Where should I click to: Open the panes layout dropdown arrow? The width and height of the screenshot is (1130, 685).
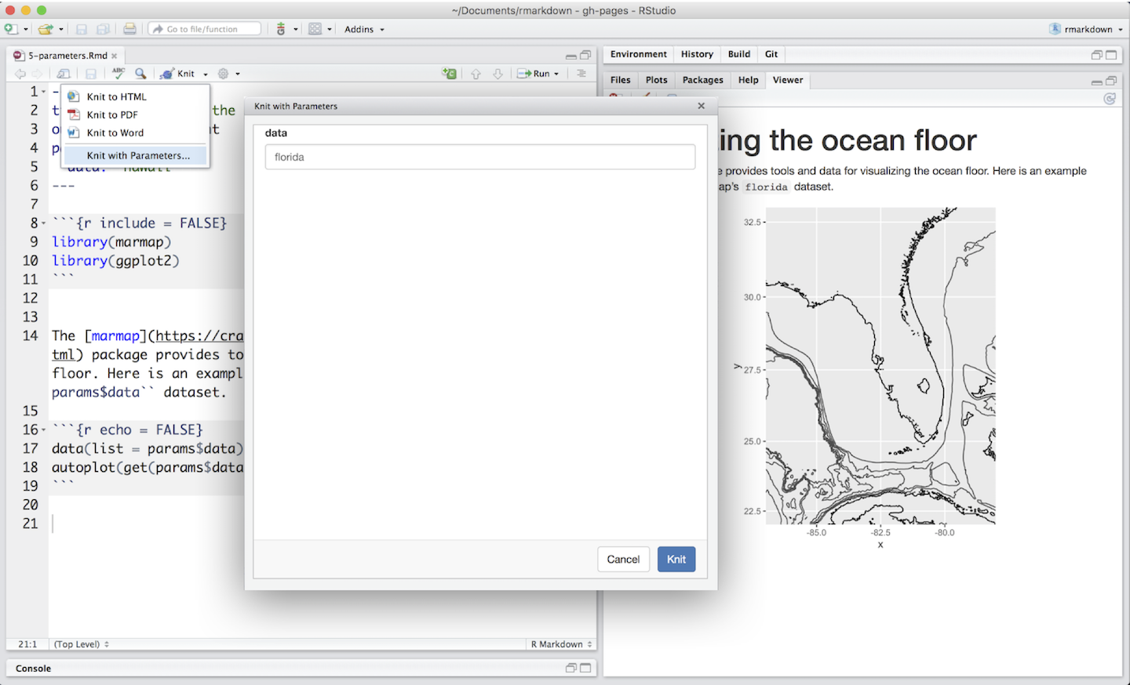(x=330, y=30)
